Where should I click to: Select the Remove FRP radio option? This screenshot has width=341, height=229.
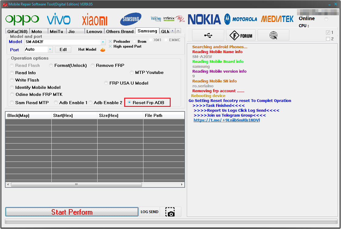click(x=93, y=66)
